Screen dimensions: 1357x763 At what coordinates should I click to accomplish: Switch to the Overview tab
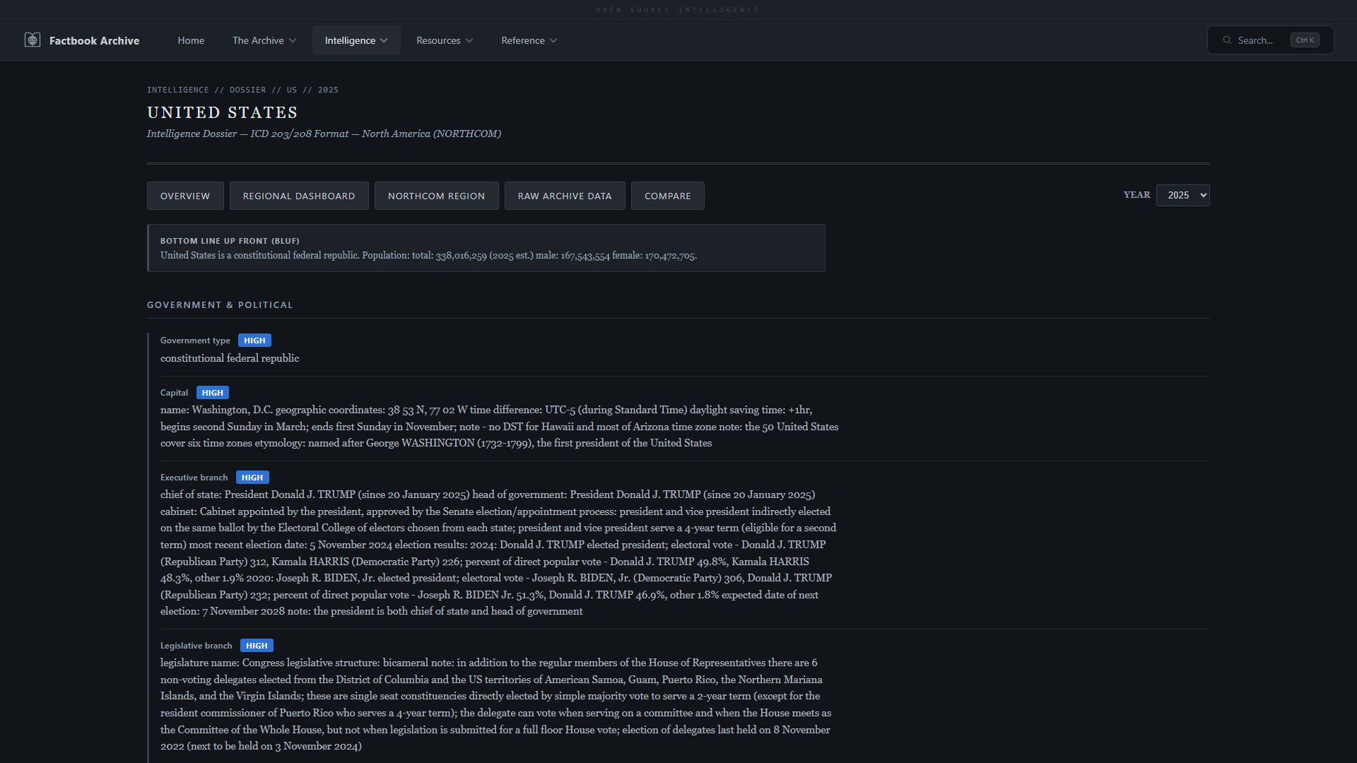[x=185, y=196]
